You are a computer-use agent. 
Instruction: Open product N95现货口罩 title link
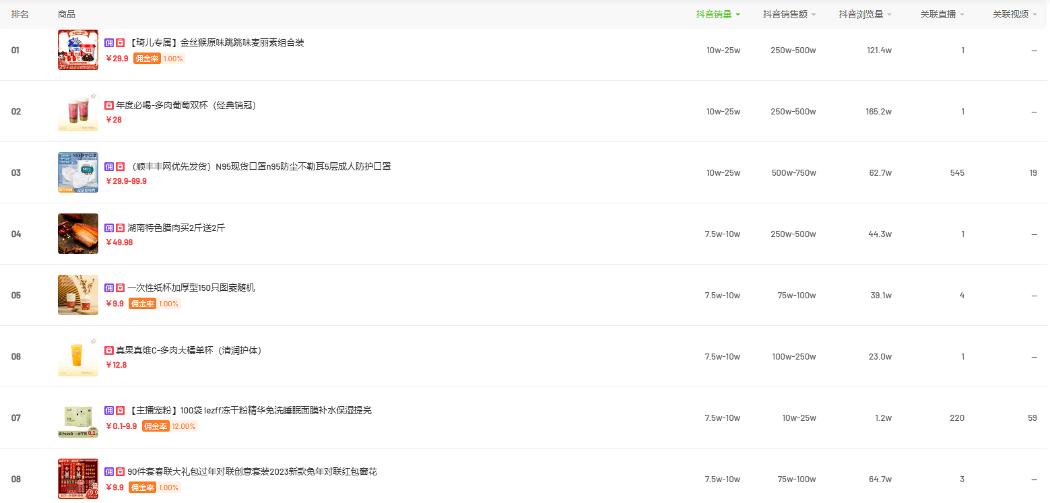pyautogui.click(x=259, y=166)
